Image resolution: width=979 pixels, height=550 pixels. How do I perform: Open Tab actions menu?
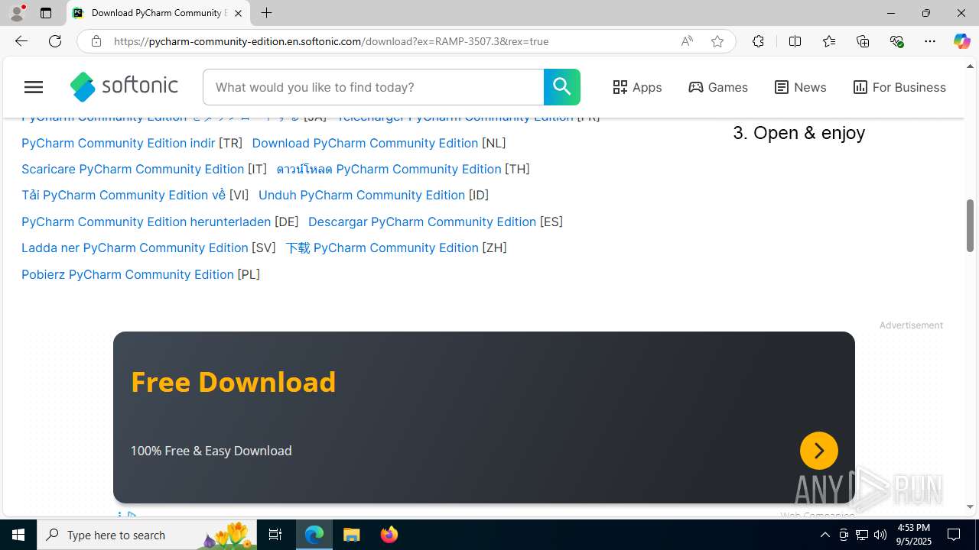[x=46, y=13]
